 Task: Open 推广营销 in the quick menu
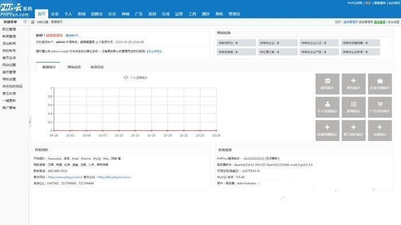(9, 108)
